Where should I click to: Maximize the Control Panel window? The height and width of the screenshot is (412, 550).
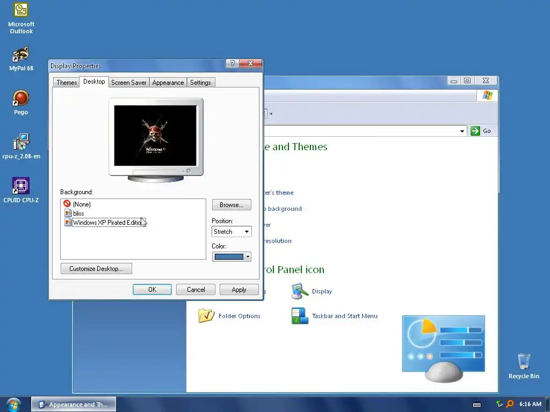[x=467, y=80]
